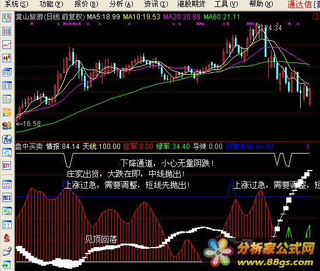The image size is (320, 271).
Task: Open the watchlist icon with checkmark in sidebar
Action: (x=7, y=18)
